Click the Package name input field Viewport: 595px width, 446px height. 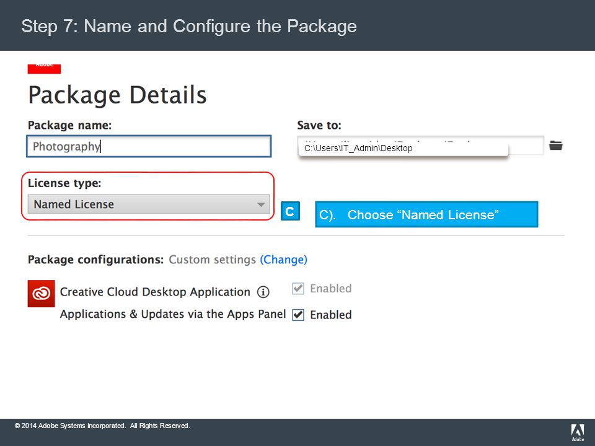tap(149, 146)
